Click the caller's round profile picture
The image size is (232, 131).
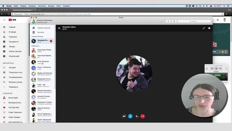point(134,74)
